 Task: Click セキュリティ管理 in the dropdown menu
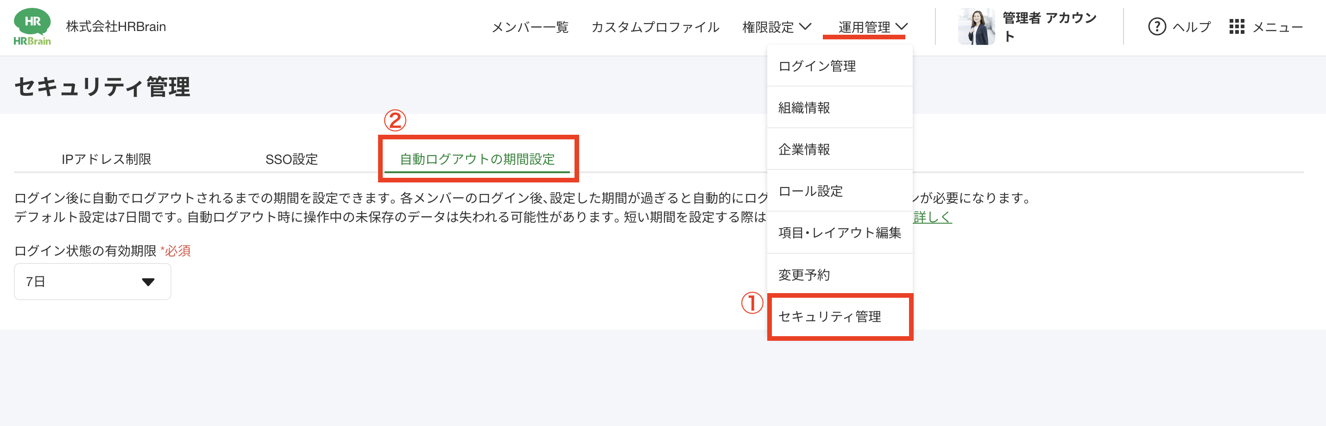(830, 317)
